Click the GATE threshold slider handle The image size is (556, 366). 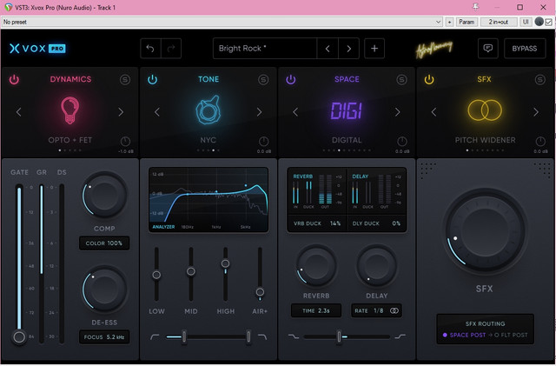[x=19, y=337]
